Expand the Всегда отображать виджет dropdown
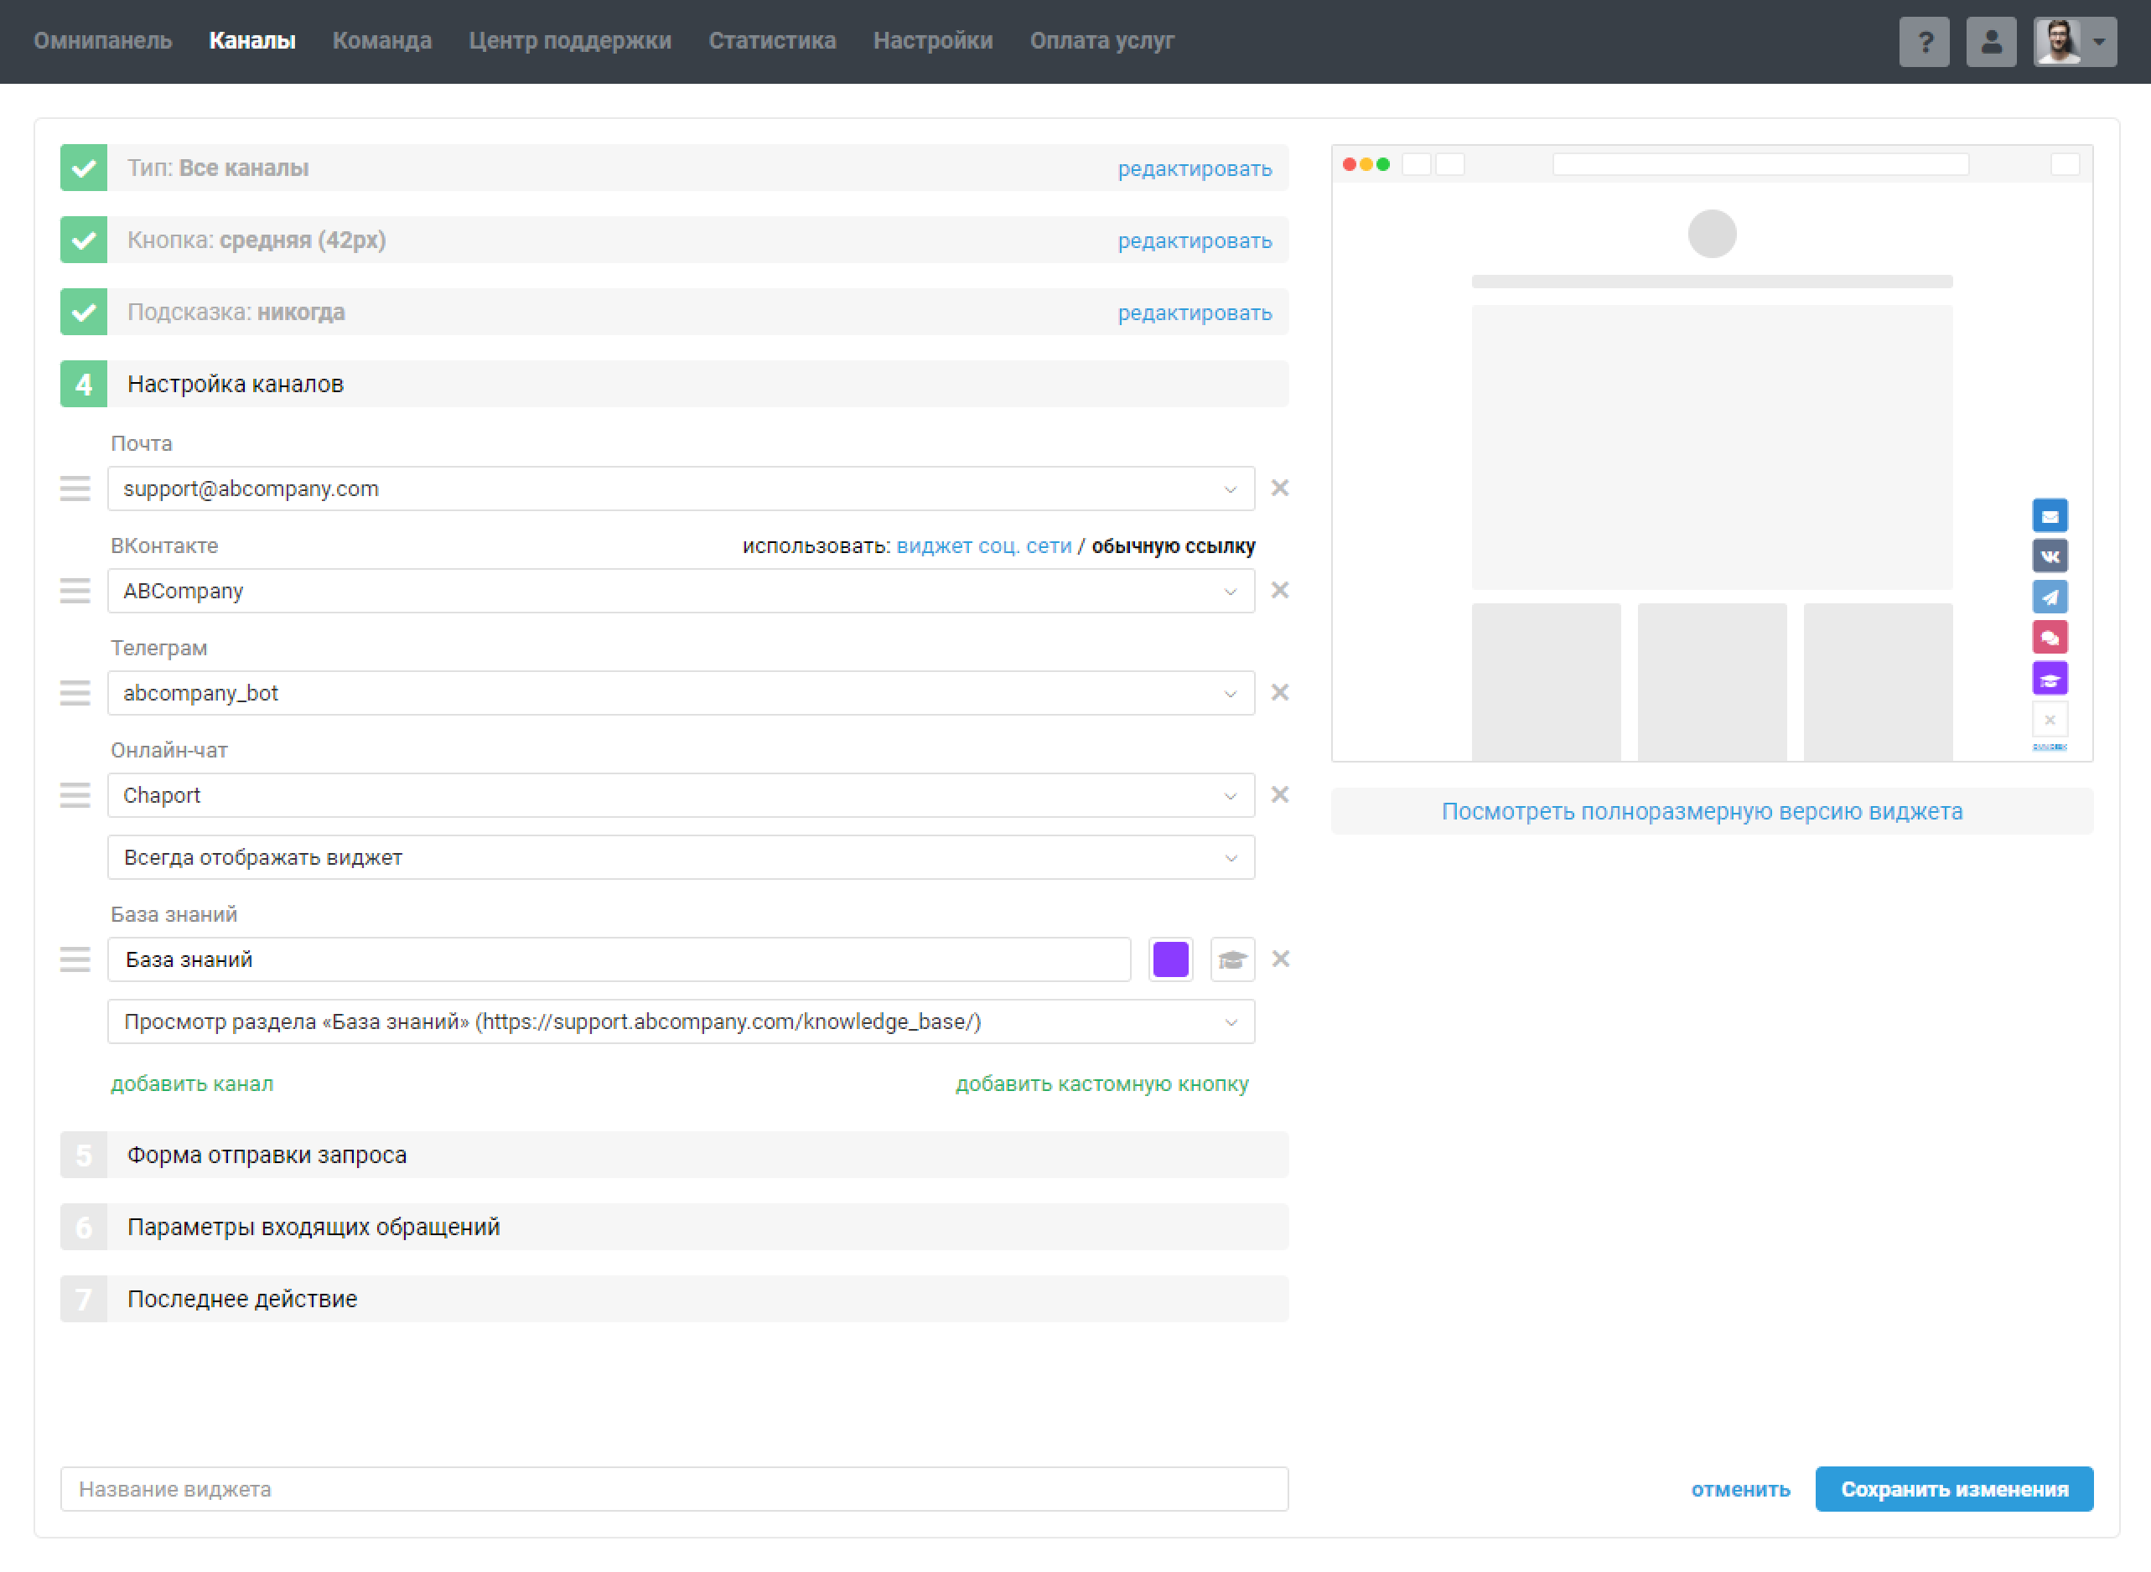Screen dimensions: 2151x1572 click(681, 857)
